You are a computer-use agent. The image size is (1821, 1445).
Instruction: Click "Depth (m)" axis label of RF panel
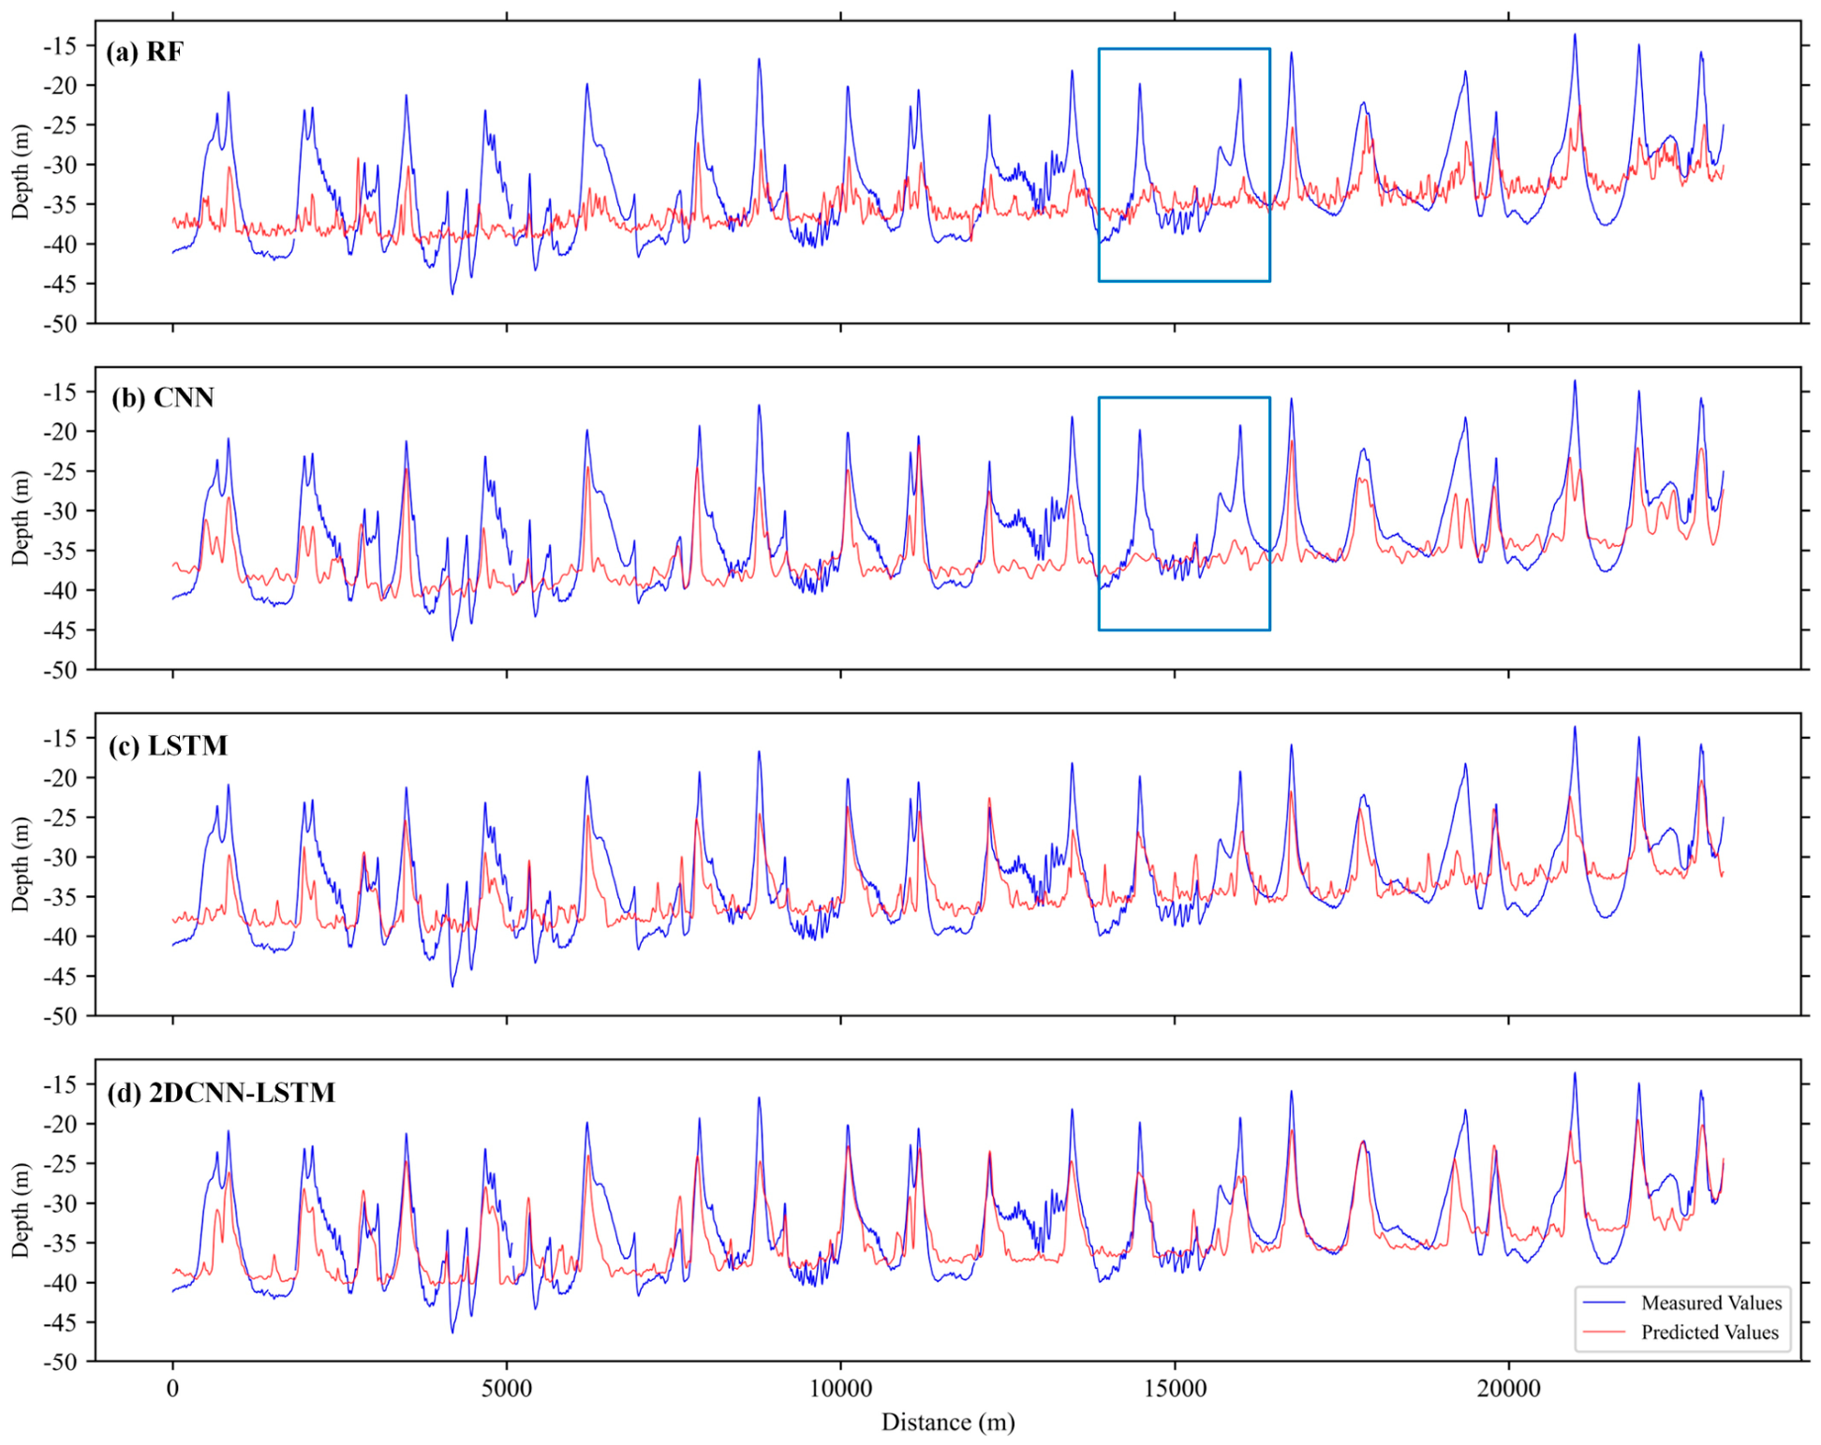pyautogui.click(x=20, y=172)
